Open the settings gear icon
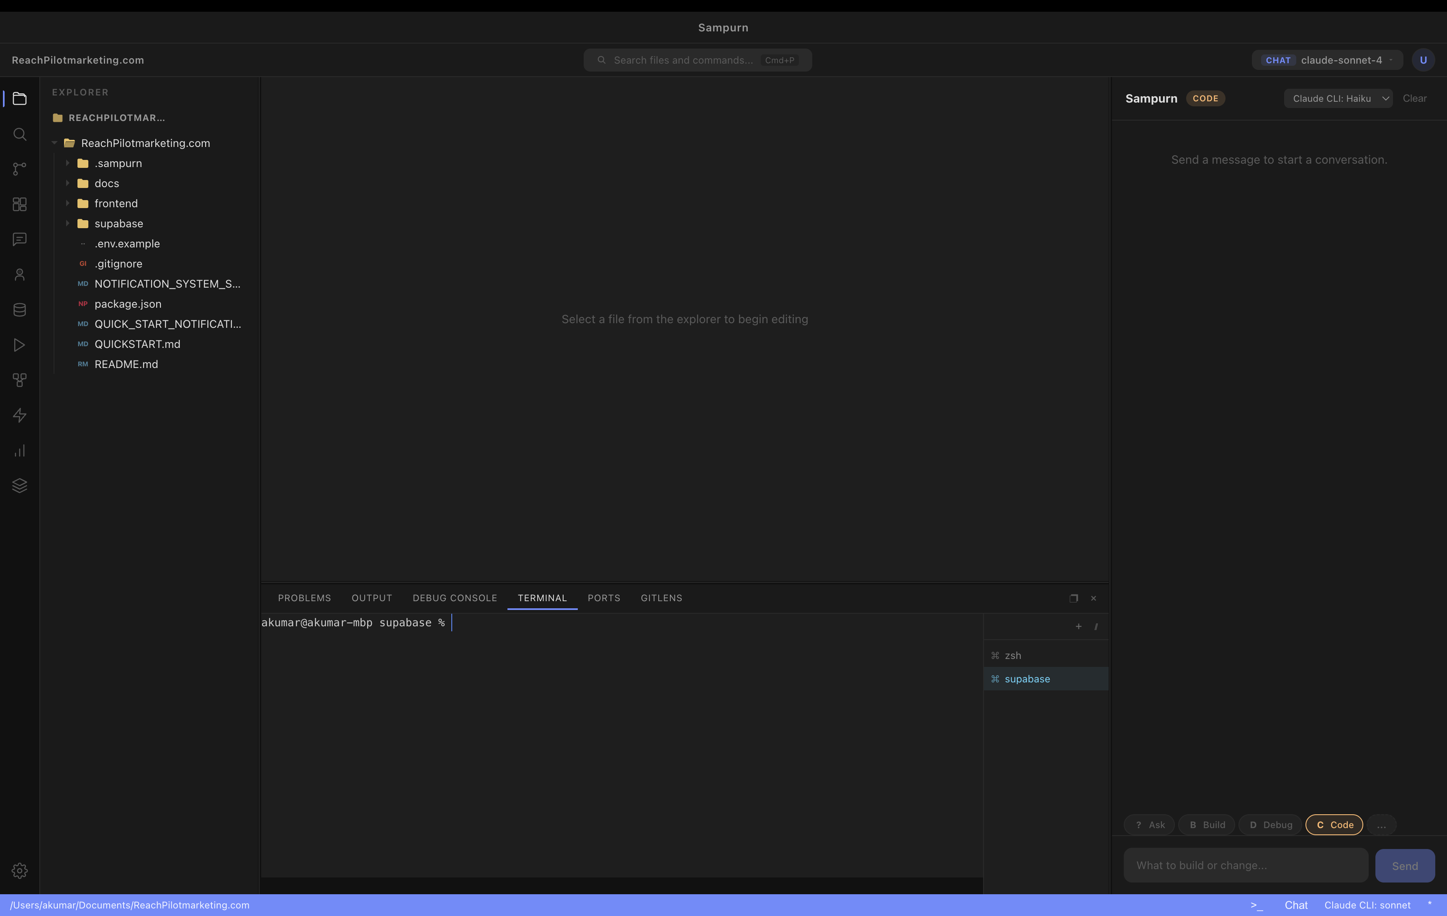 (x=19, y=870)
